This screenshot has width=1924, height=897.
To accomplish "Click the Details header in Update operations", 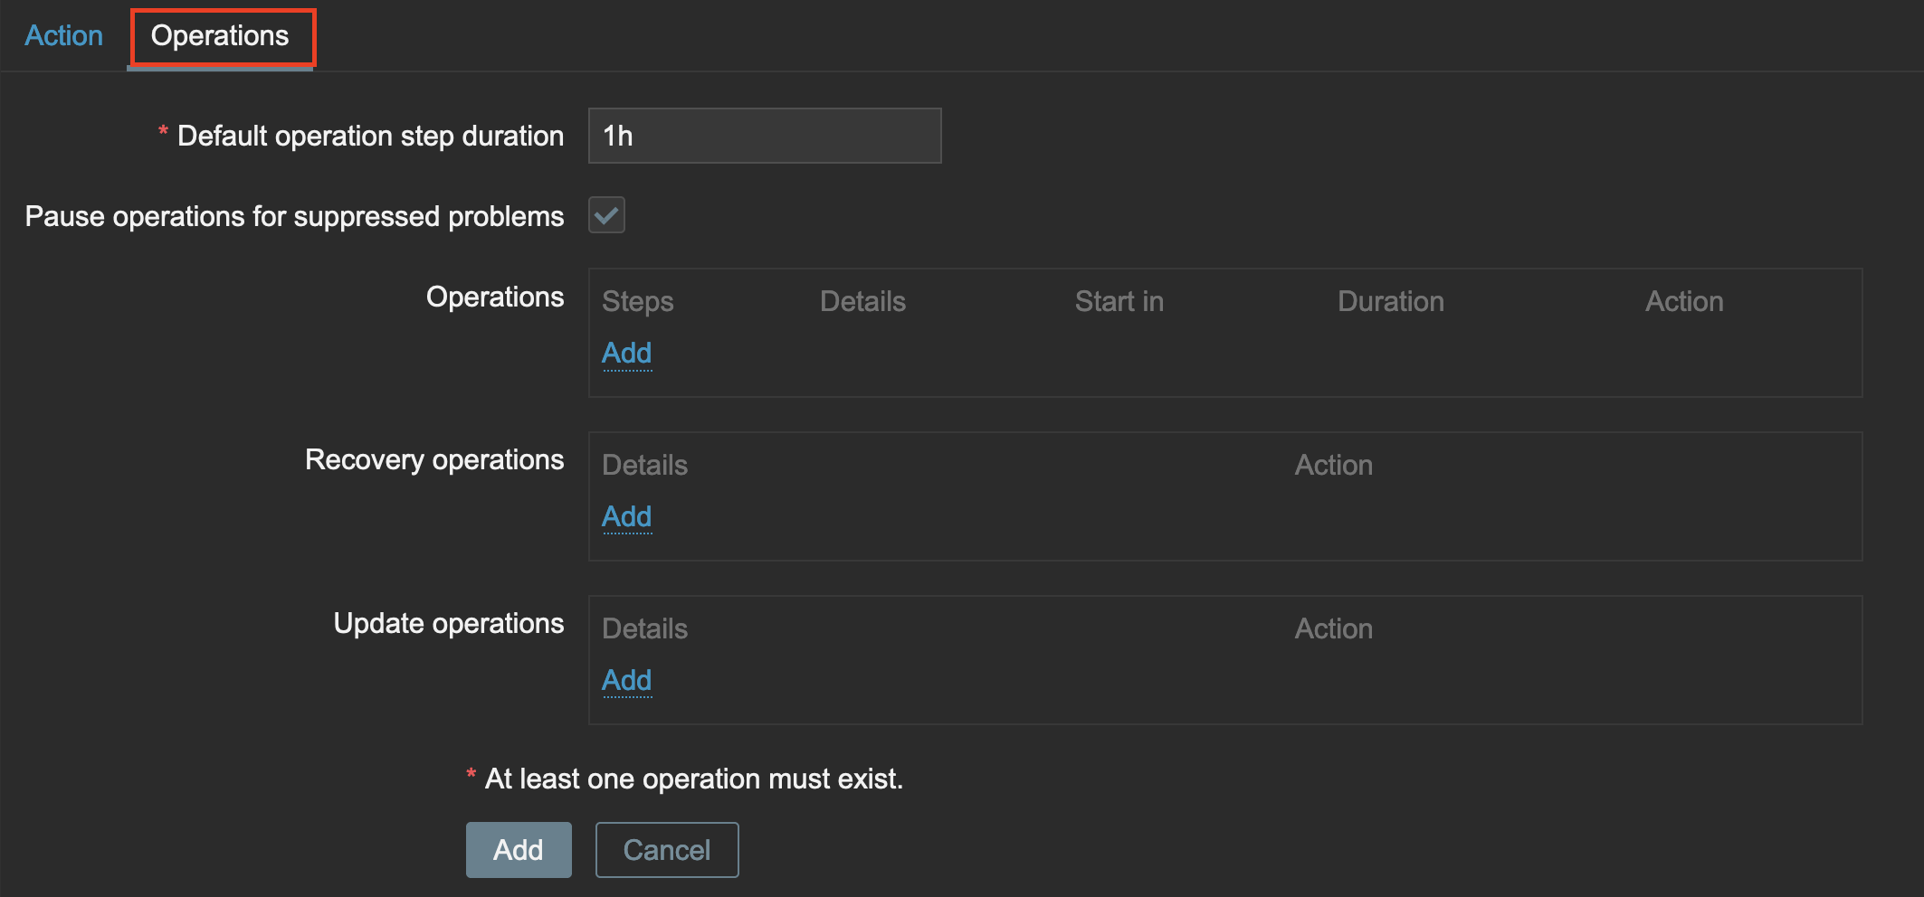I will 645,628.
